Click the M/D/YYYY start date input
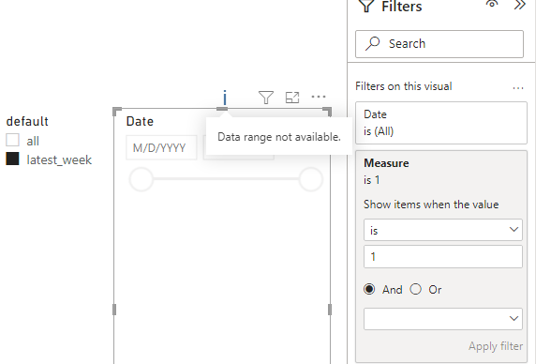Screen dimensions: 536x364 [161, 148]
